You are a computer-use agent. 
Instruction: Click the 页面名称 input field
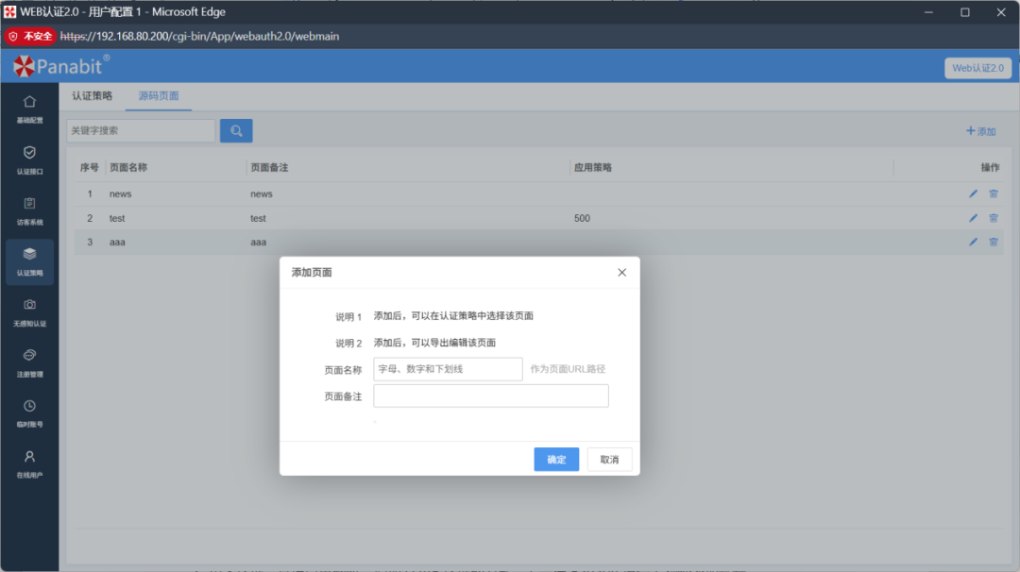point(448,369)
